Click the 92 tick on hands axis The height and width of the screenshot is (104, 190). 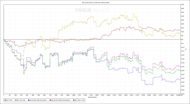coord(10,96)
